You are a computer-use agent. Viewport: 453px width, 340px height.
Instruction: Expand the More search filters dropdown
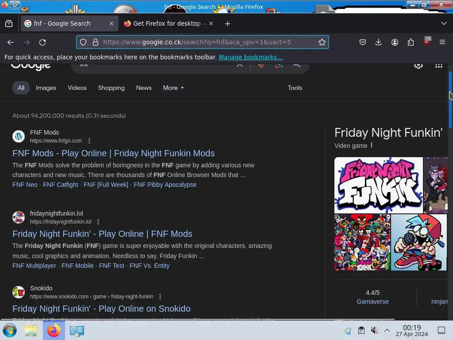[173, 88]
